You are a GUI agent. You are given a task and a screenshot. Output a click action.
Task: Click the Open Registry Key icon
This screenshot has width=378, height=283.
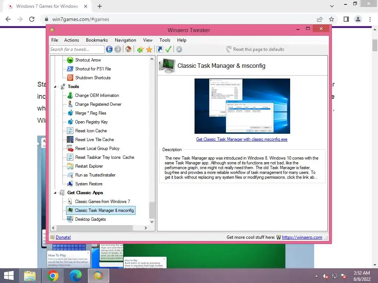[x=70, y=122]
